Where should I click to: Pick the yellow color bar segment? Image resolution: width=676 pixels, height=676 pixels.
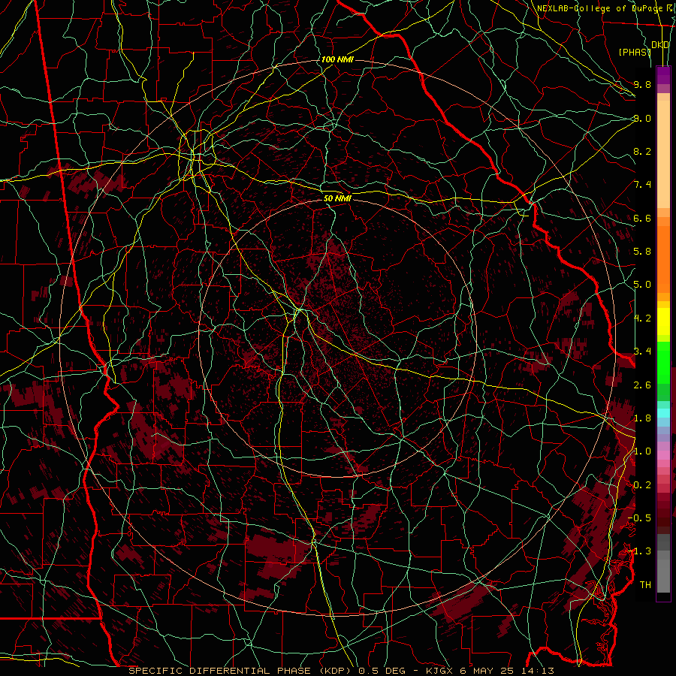[663, 321]
